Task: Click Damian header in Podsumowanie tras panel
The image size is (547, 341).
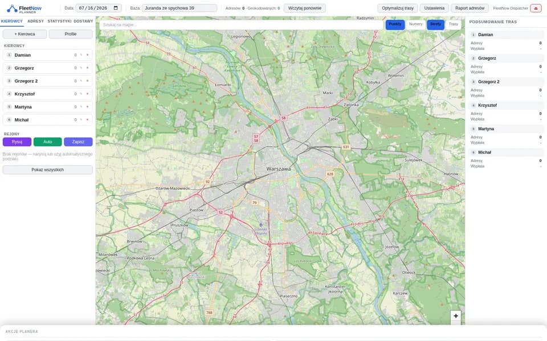Action: (506, 35)
